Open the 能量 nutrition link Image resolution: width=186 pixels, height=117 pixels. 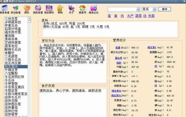coord(118,48)
